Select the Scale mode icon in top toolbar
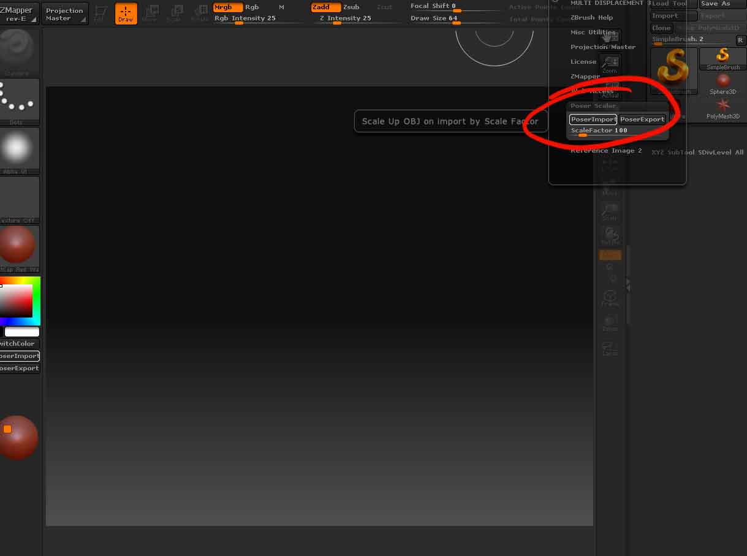Image resolution: width=747 pixels, height=556 pixels. click(175, 13)
